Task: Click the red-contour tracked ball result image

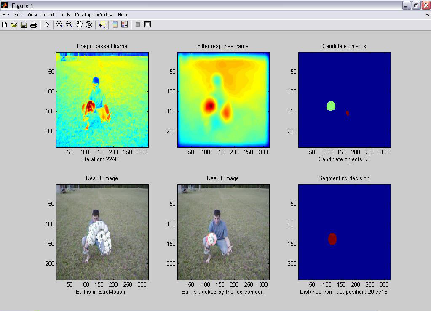Action: pyautogui.click(x=223, y=232)
